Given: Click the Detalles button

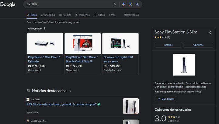Looking at the screenshot, I should pyautogui.click(x=168, y=45).
